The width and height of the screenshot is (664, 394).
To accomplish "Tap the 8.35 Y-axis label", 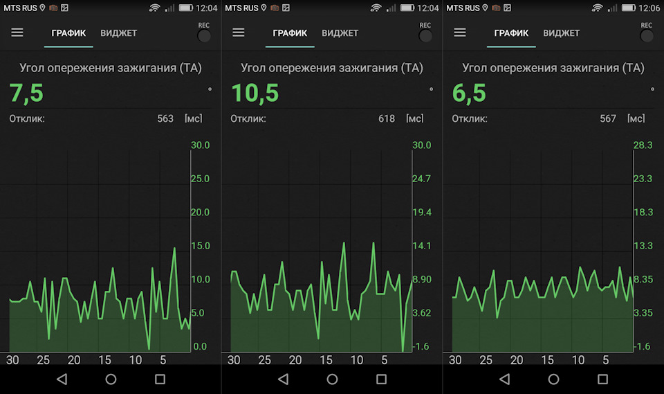I will [643, 279].
